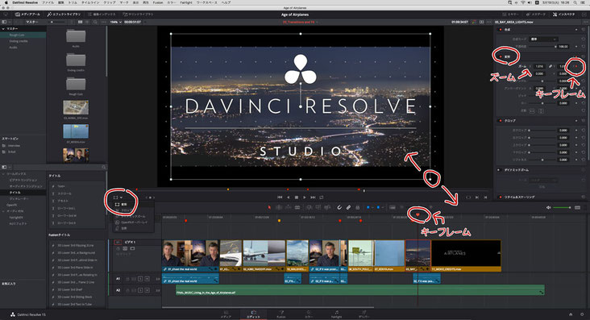Switch media pool to thumbnail grid view
The width and height of the screenshot is (590, 320).
click(80, 23)
